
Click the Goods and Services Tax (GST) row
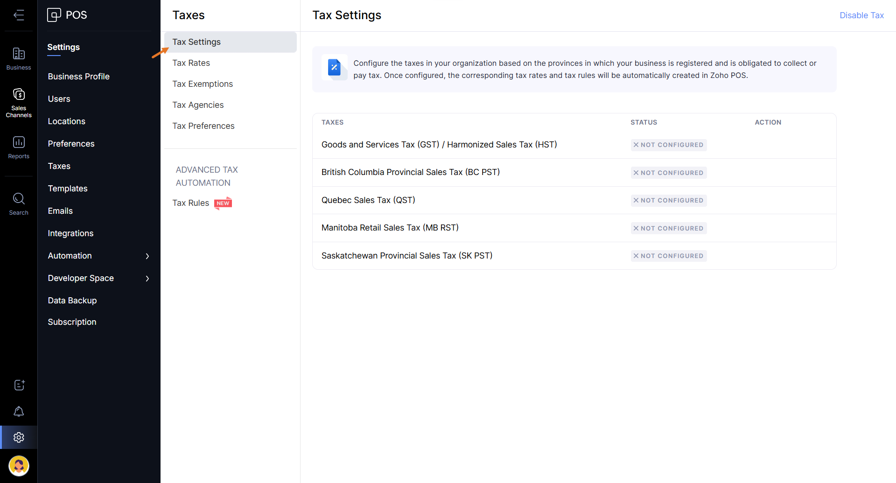(x=439, y=145)
